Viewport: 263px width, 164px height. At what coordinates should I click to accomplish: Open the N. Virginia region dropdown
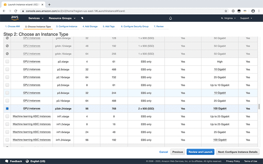pyautogui.click(x=228, y=18)
